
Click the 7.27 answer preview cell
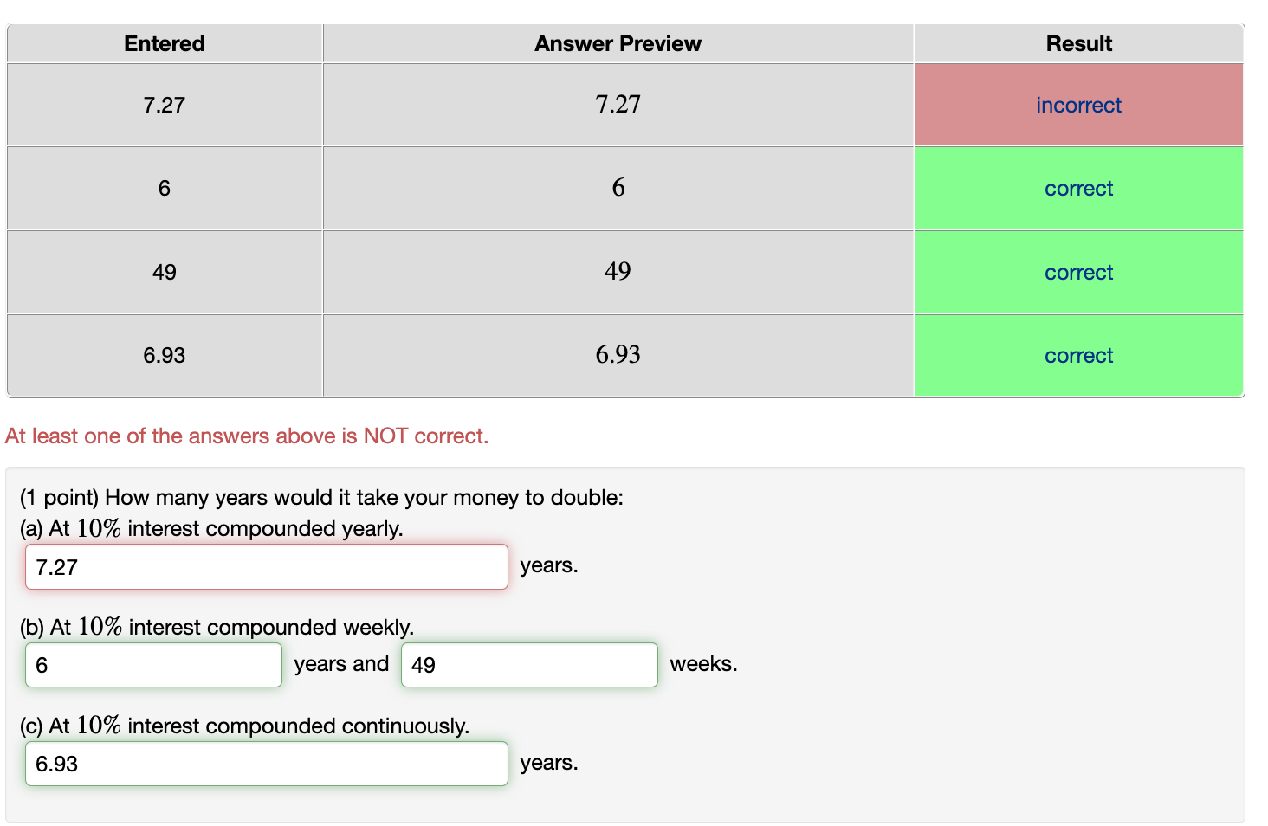coord(618,104)
